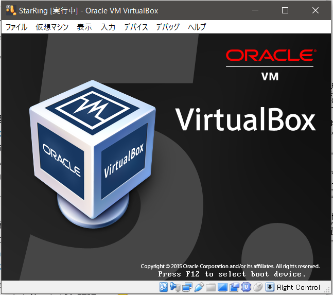333x295 pixels.
Task: Click the VirtualBox icon in title bar
Action: point(10,10)
